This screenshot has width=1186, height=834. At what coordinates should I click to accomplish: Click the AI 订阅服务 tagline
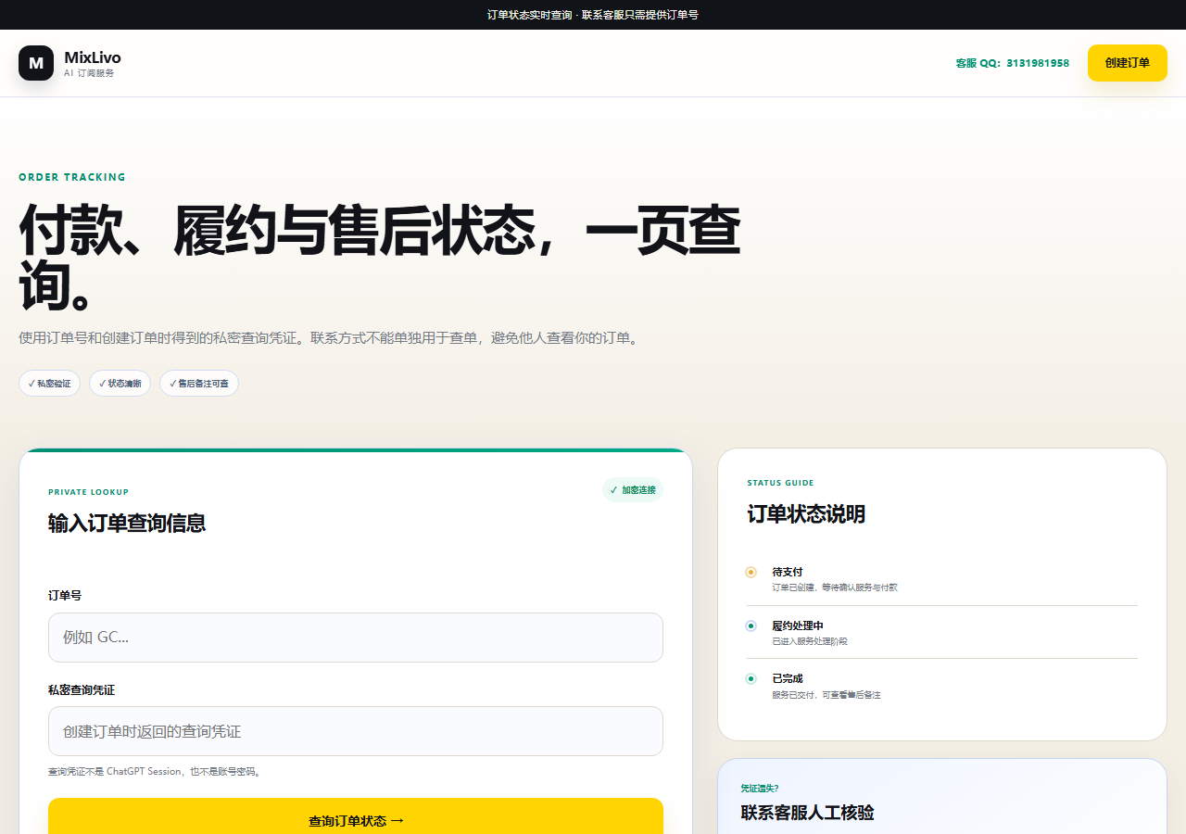[x=89, y=73]
